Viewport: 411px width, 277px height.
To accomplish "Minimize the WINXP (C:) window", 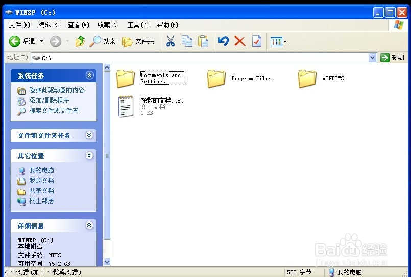I will point(378,12).
